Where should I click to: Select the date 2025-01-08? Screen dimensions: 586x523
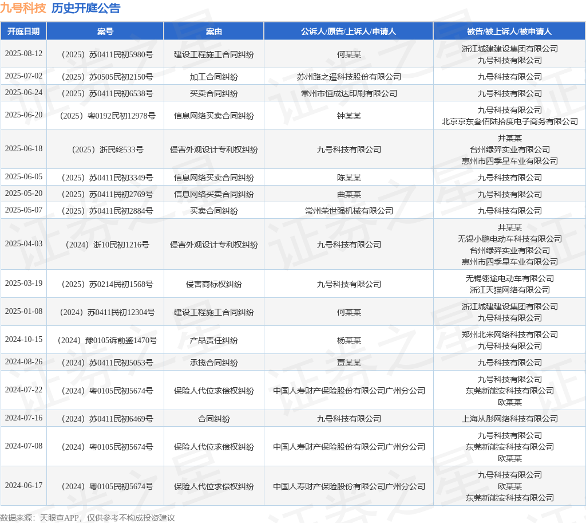tap(23, 311)
